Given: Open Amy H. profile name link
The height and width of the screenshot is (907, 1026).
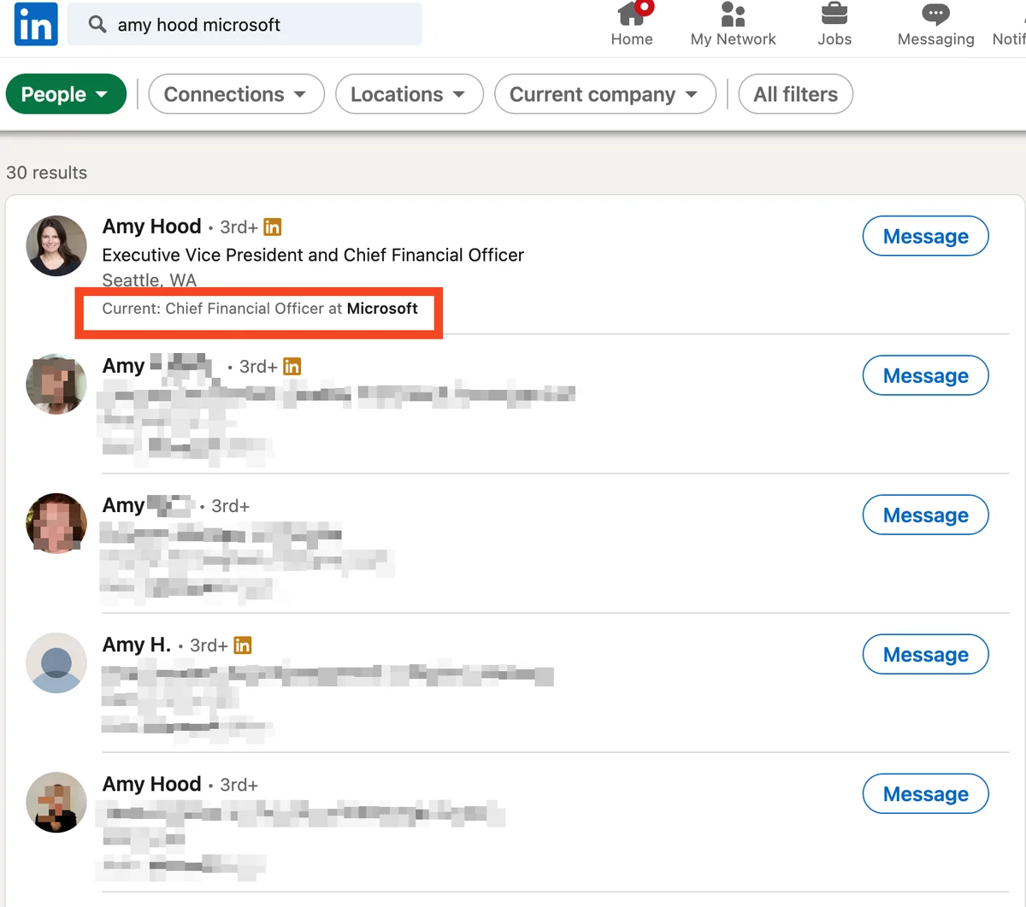Looking at the screenshot, I should (x=137, y=645).
